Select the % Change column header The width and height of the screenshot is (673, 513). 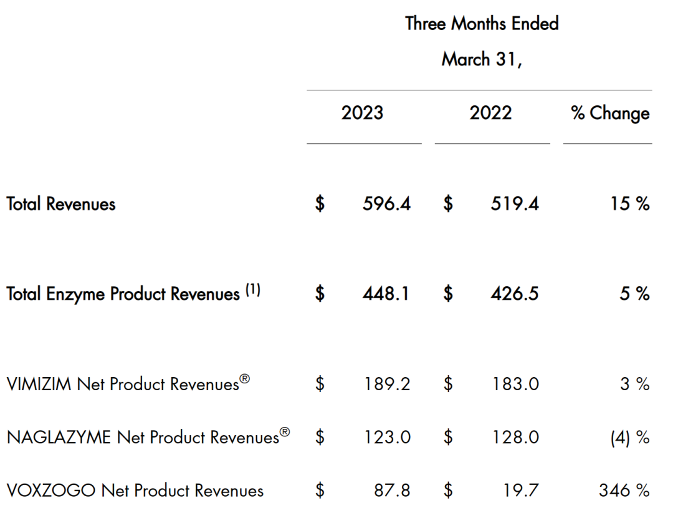click(x=609, y=113)
